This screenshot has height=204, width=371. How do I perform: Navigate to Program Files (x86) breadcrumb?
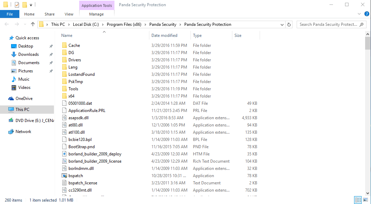tap(124, 24)
